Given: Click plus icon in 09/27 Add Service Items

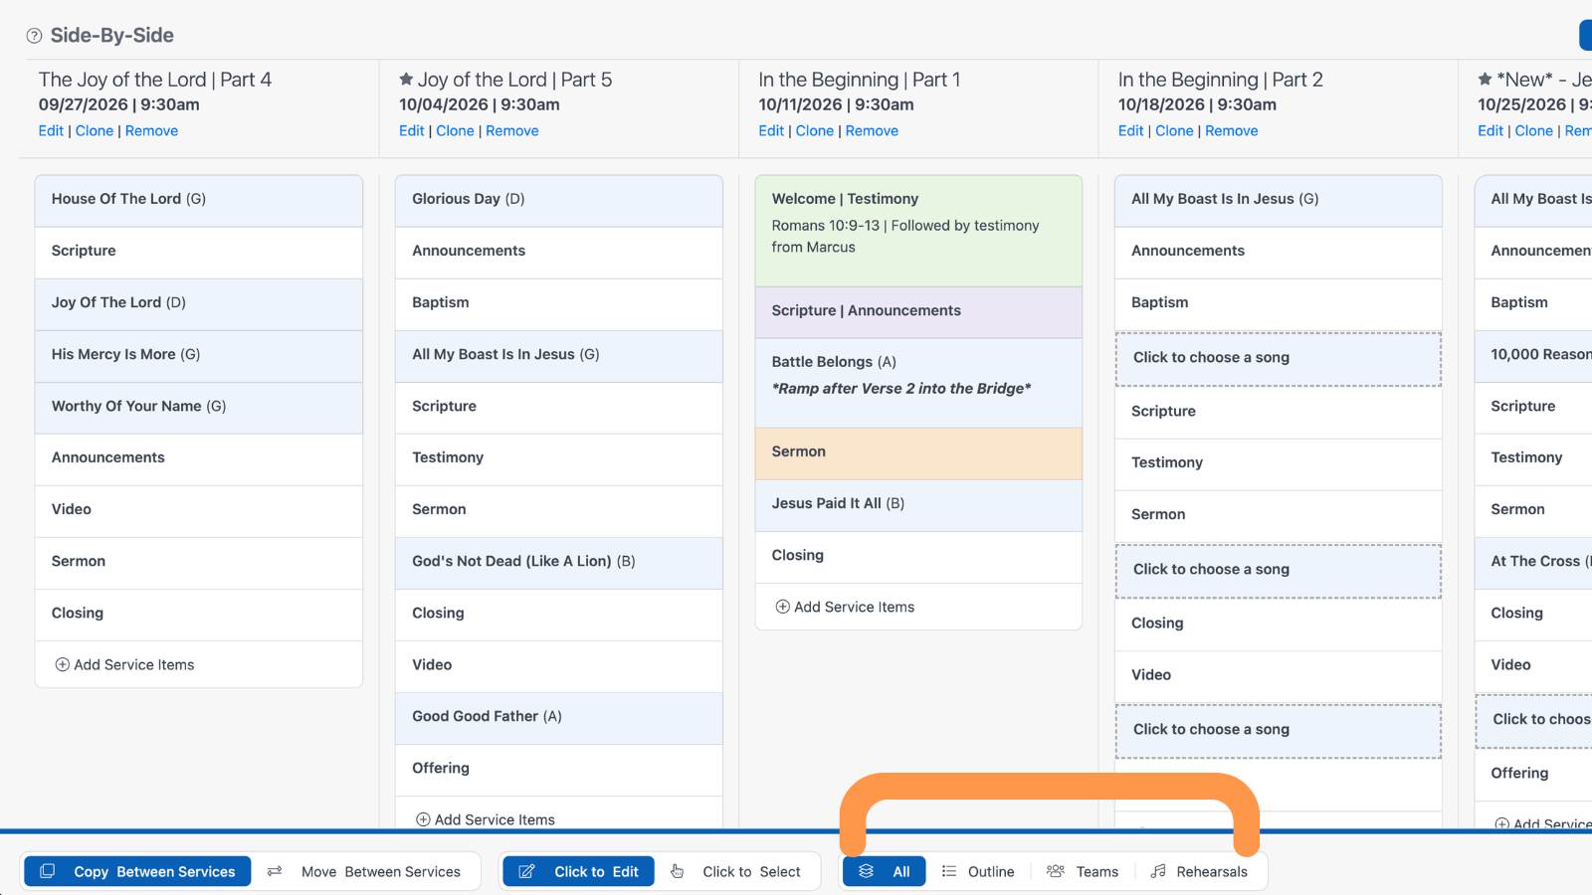Looking at the screenshot, I should [62, 664].
